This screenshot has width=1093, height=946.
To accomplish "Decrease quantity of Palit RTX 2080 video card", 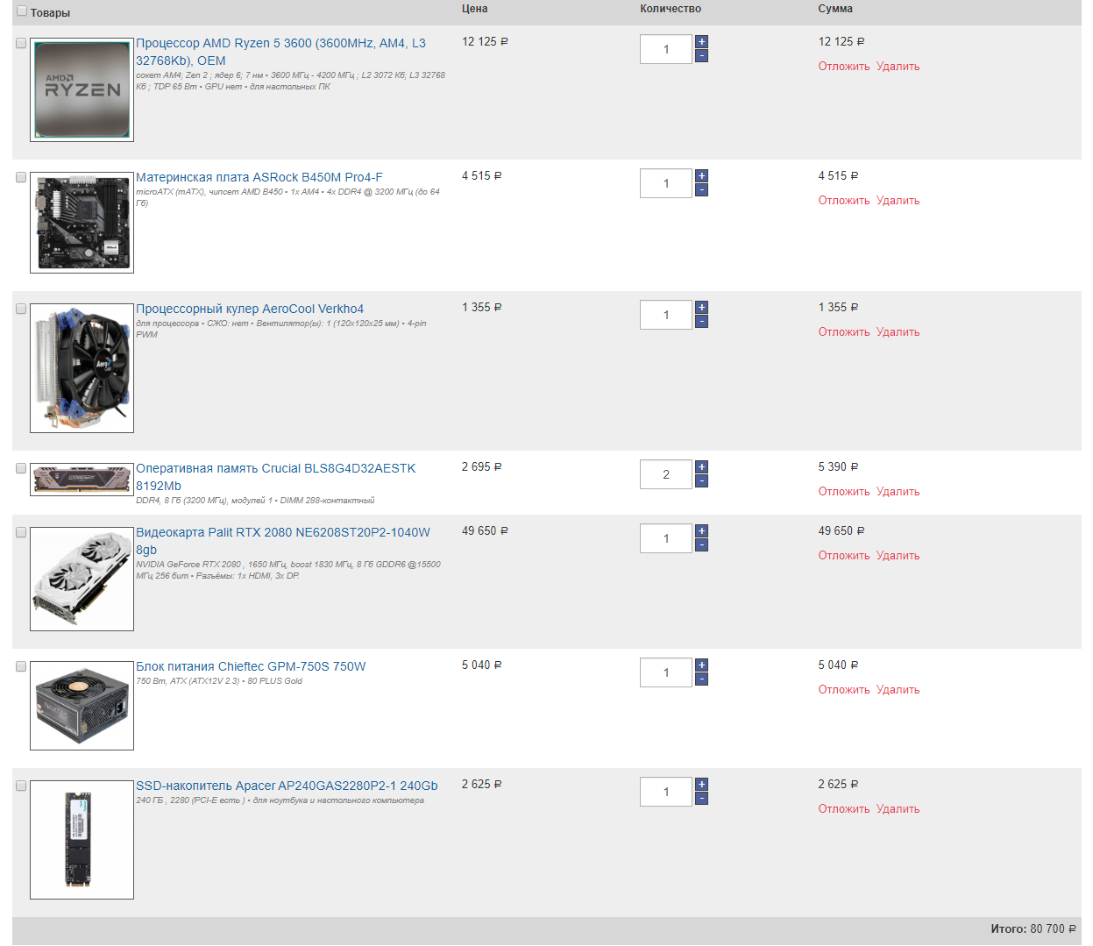I will click(701, 545).
